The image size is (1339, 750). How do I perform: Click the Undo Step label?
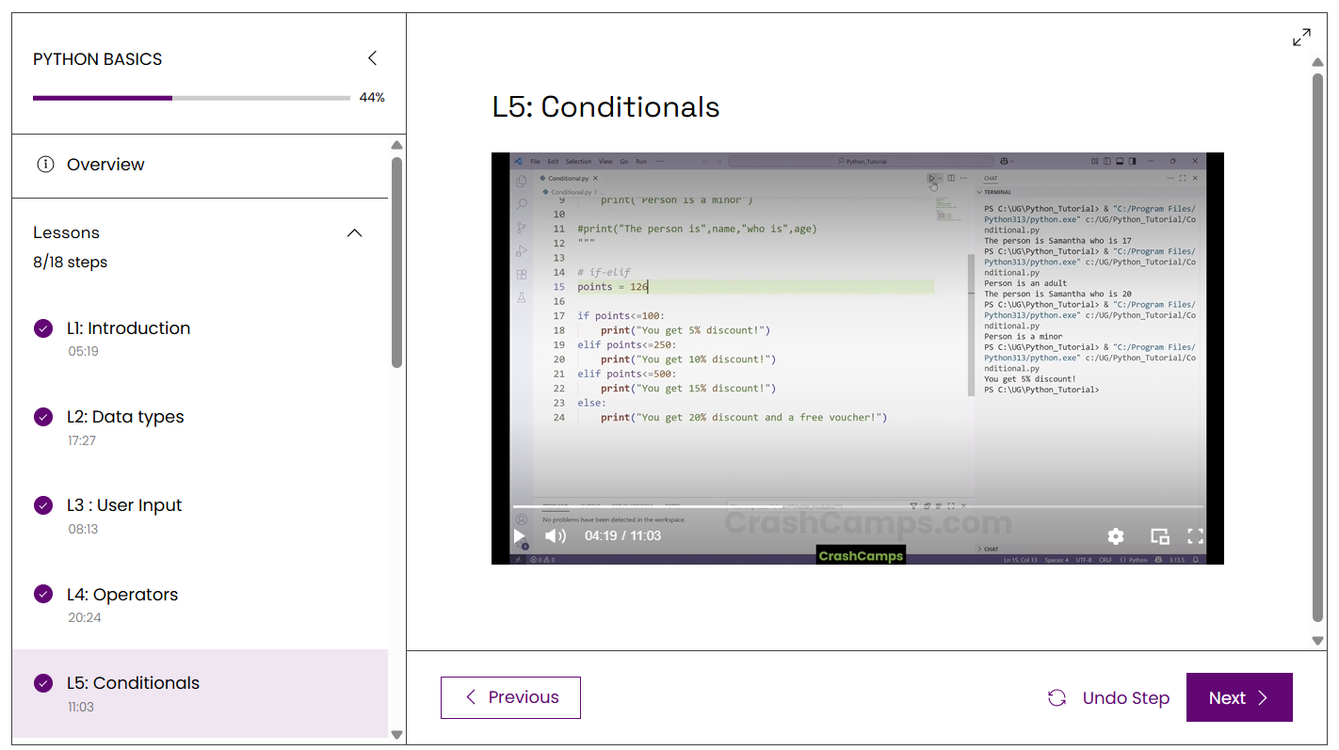[1126, 698]
